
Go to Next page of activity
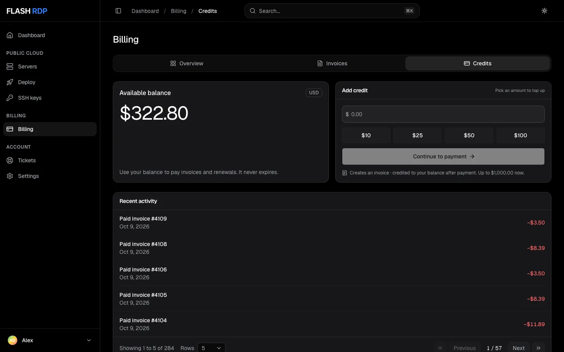[x=519, y=348]
